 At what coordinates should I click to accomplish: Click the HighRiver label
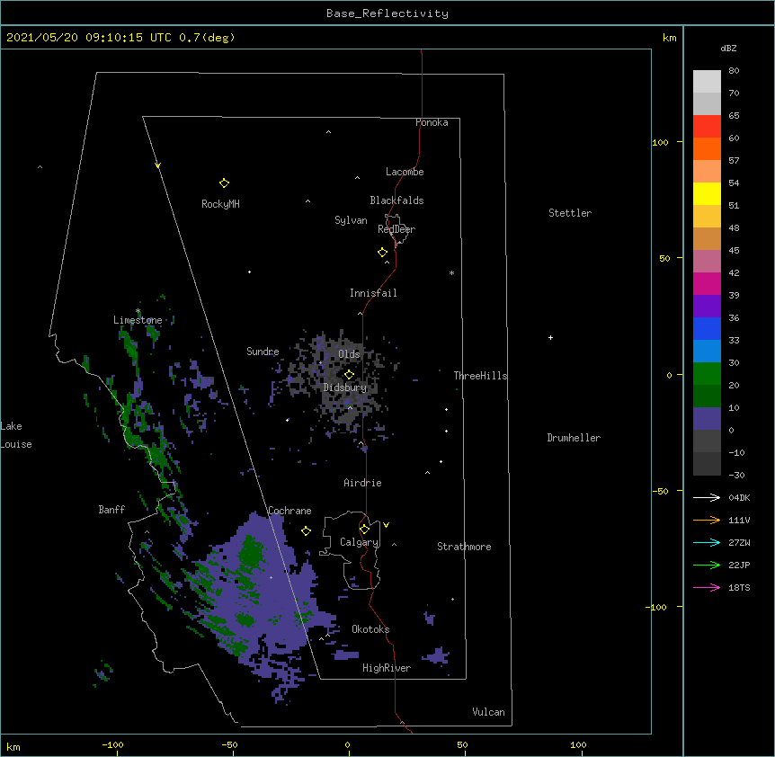(387, 668)
